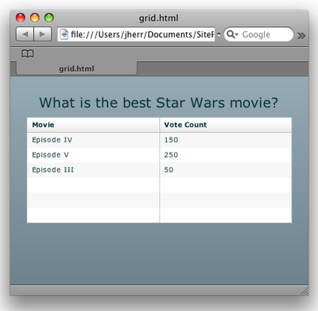Click the 150 vote count cell

pyautogui.click(x=226, y=140)
